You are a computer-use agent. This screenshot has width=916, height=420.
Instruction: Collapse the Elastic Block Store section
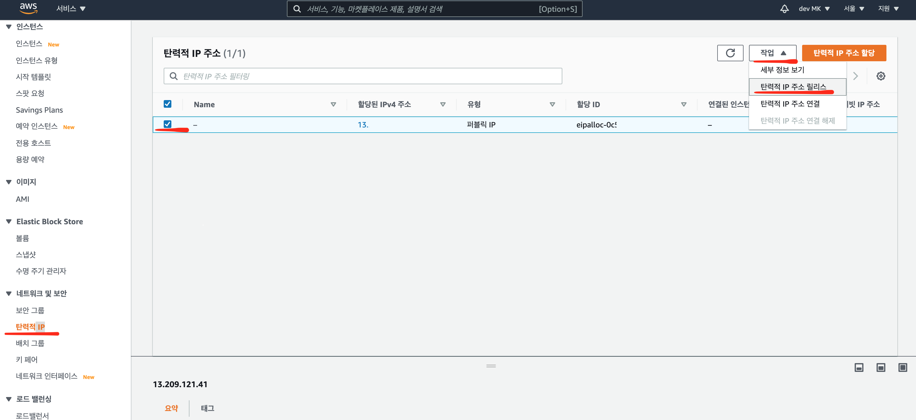[x=9, y=221]
